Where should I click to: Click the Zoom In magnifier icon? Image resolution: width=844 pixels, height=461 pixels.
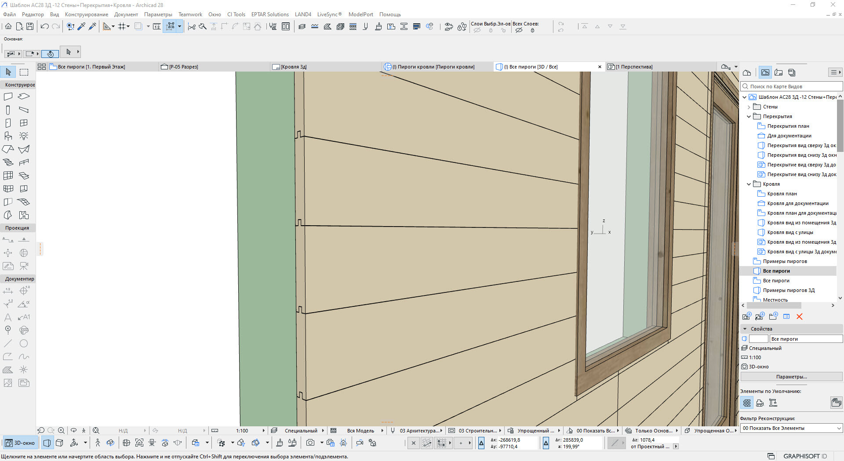pyautogui.click(x=62, y=431)
